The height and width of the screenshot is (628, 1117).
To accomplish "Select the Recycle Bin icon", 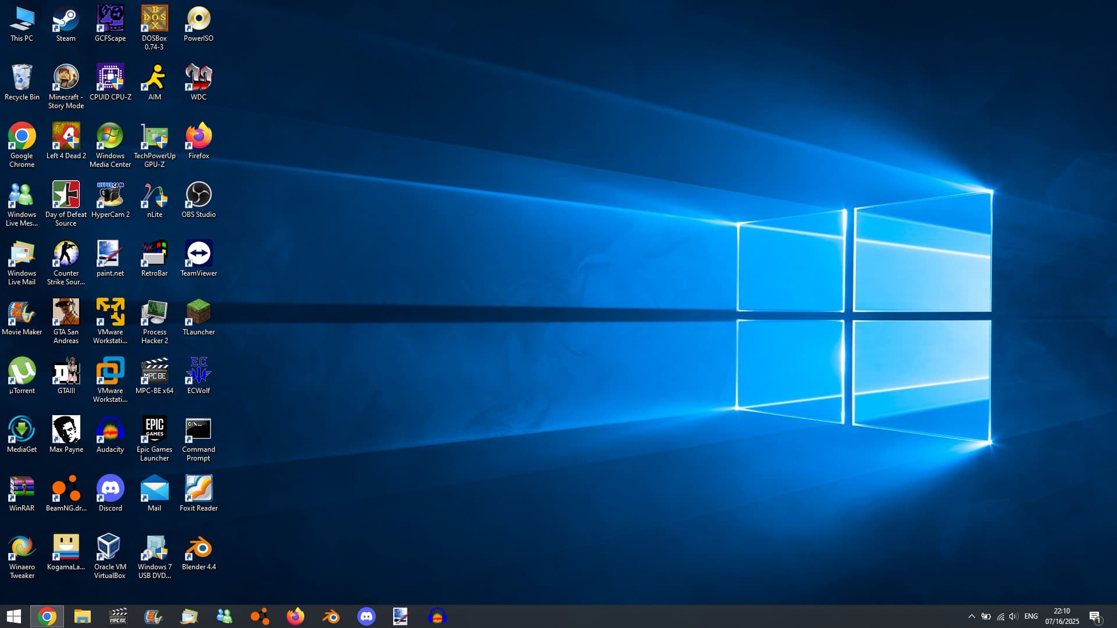I will [22, 78].
